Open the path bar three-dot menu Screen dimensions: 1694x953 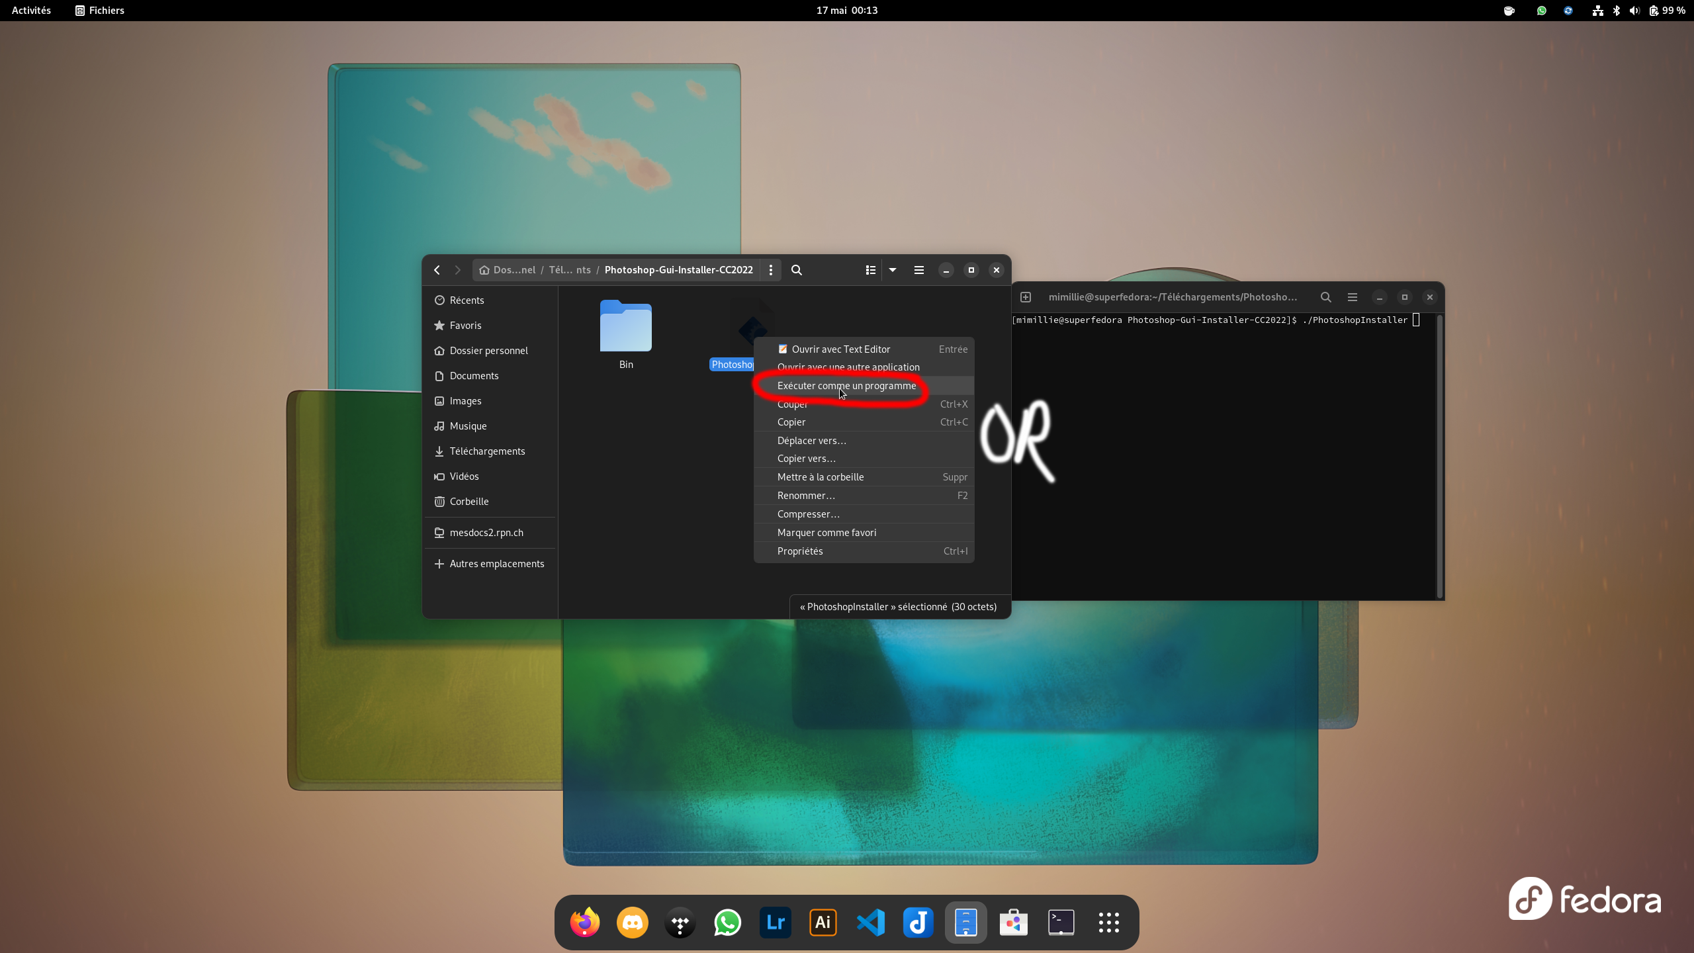pyautogui.click(x=771, y=270)
